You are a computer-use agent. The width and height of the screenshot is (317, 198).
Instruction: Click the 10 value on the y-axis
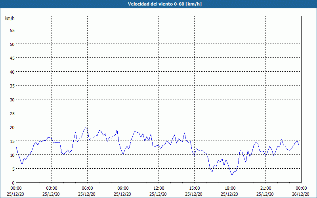click(12, 155)
